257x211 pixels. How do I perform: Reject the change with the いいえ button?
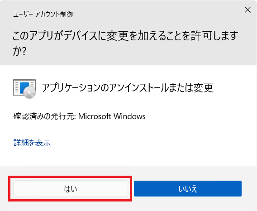[188, 188]
